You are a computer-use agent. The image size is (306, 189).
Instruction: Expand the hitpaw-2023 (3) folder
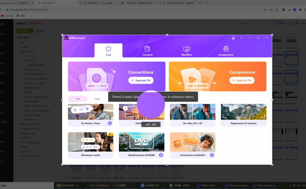(19, 124)
